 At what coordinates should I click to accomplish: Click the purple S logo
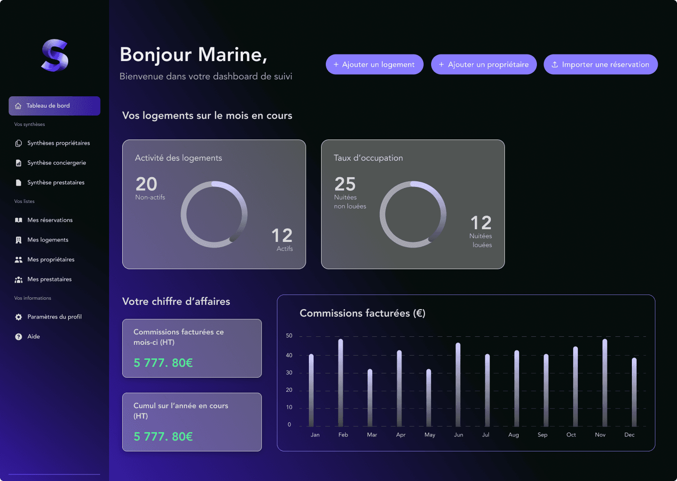(55, 55)
